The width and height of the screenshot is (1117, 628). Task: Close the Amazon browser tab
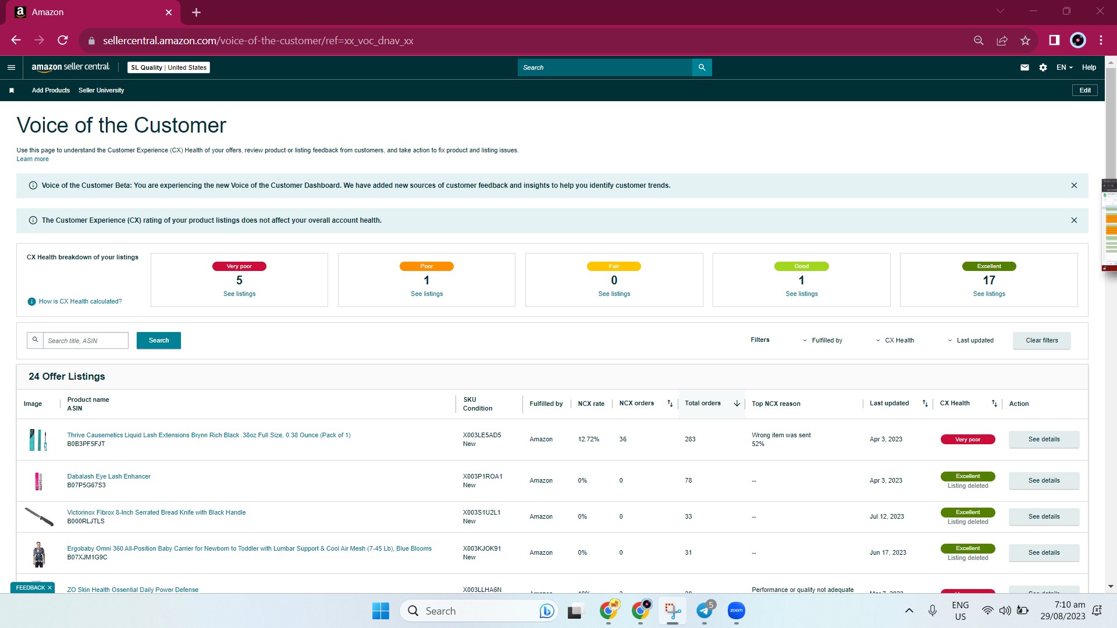(x=169, y=12)
